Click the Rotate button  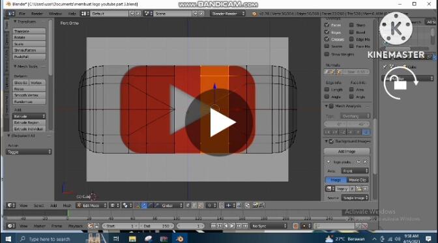tap(29, 37)
